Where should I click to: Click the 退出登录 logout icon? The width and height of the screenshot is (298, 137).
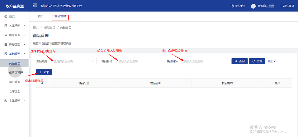point(281,6)
